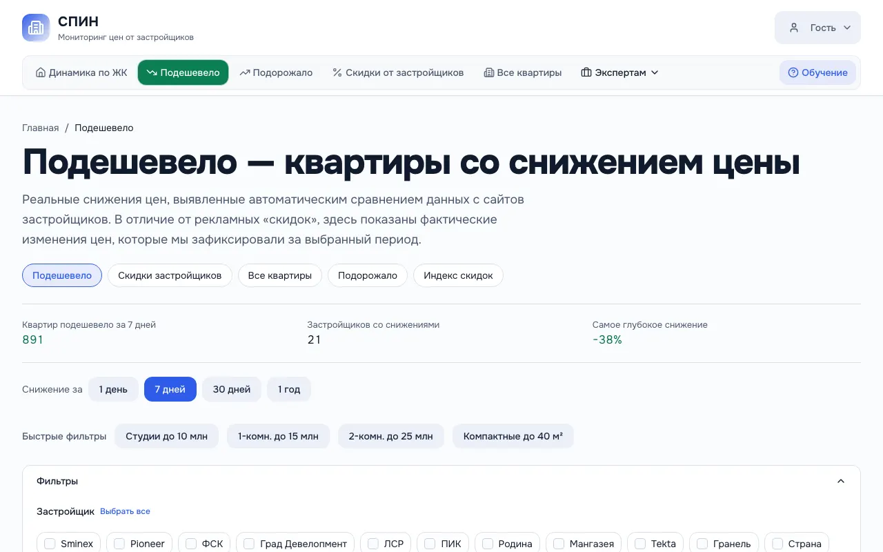Open the Гость account dropdown
Screen dimensions: 883x552
[817, 28]
